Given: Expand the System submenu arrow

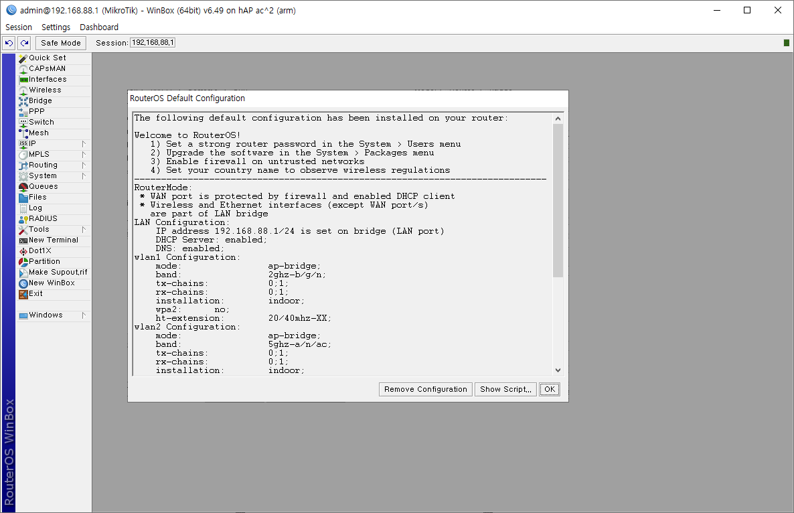Looking at the screenshot, I should point(84,175).
